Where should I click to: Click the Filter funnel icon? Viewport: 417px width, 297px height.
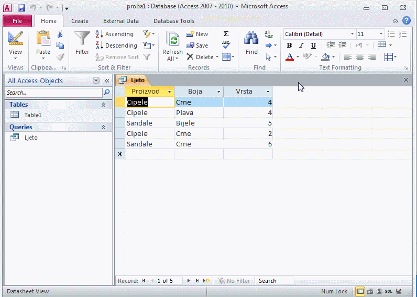82,39
